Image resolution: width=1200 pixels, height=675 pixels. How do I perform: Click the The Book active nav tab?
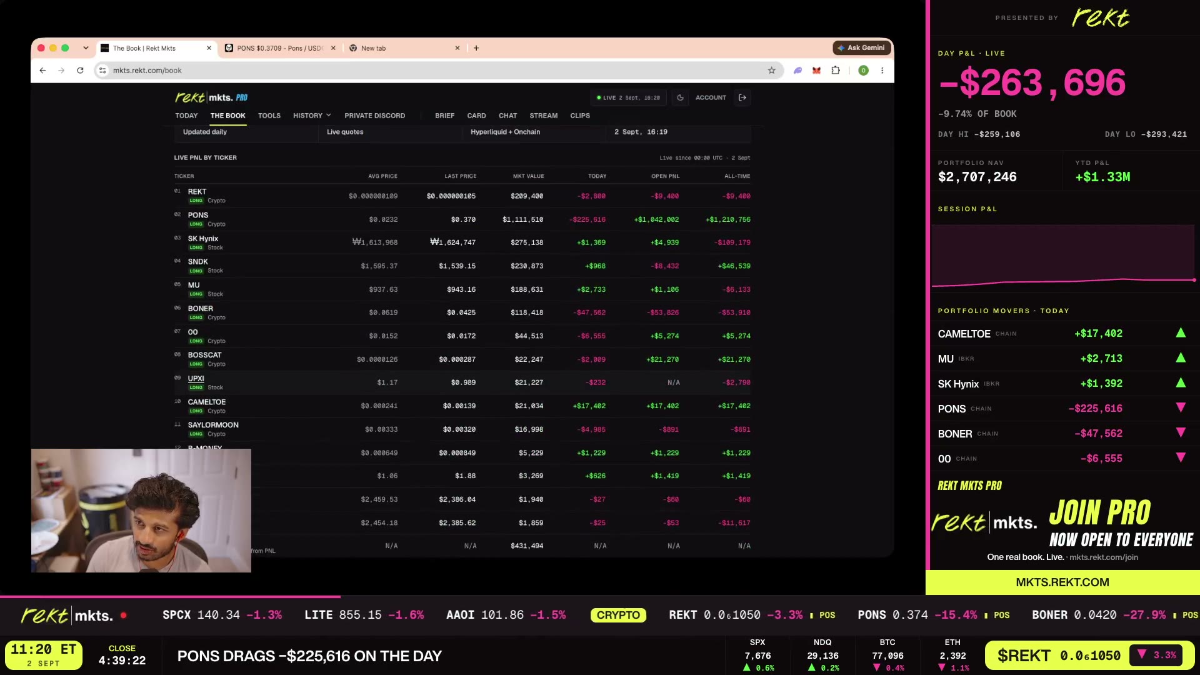pos(227,116)
